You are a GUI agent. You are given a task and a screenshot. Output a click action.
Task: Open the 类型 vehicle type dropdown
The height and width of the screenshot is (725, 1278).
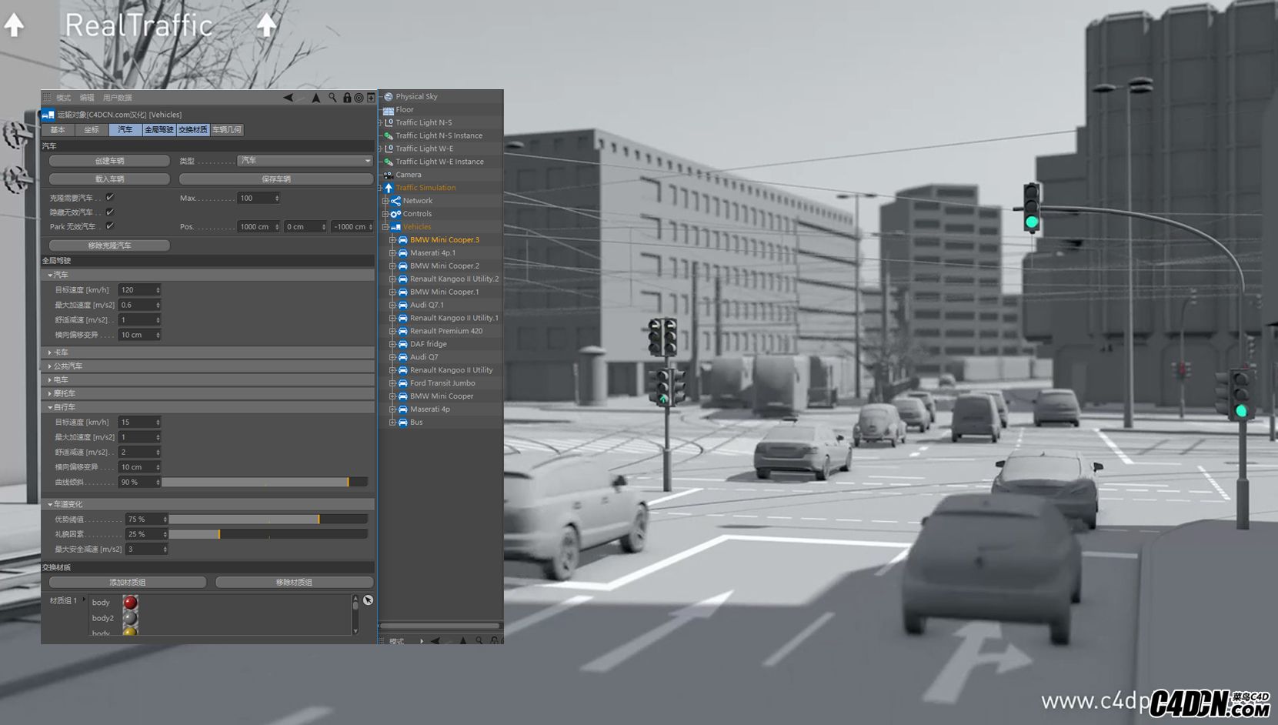pos(305,161)
